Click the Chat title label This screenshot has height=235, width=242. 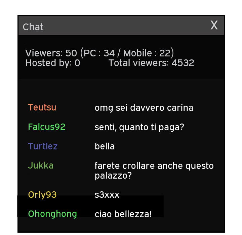click(x=33, y=27)
